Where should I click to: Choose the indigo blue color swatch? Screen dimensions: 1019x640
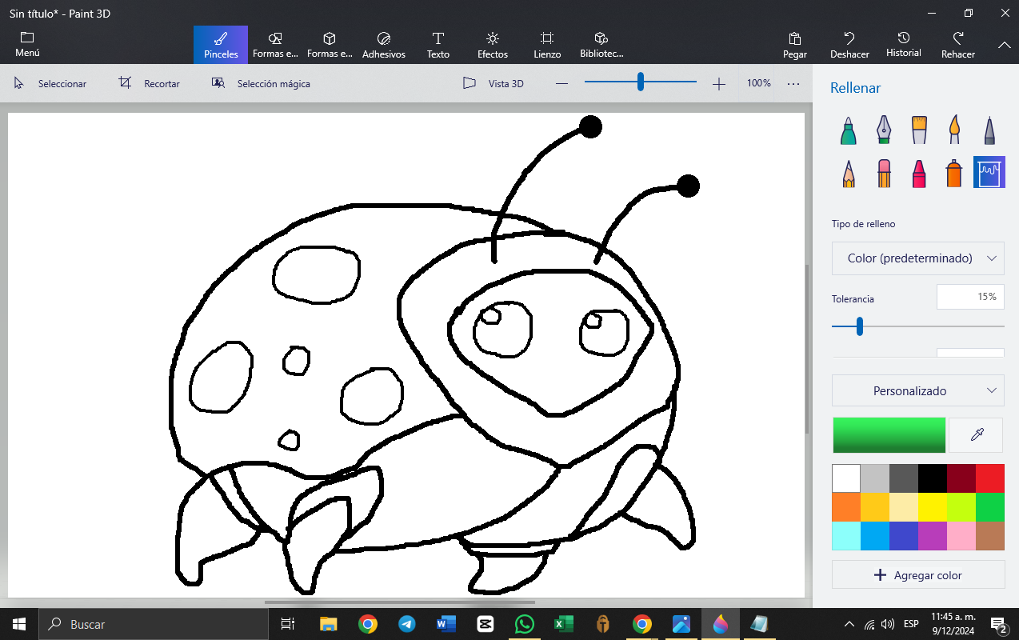point(904,536)
